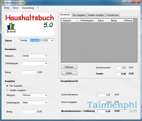
Task: Select the highlighted November month in date field
Action: pyautogui.click(x=35, y=41)
